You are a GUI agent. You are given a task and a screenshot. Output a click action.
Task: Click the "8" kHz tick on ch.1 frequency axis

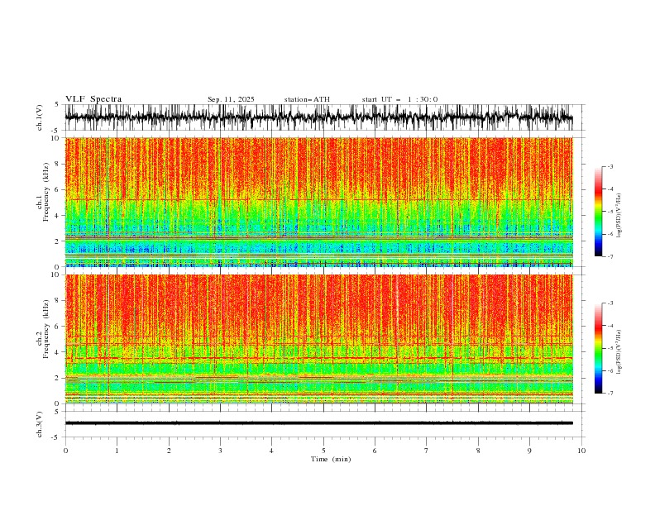tap(57, 164)
